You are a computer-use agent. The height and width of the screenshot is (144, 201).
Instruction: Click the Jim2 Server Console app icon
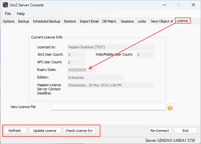5,5
